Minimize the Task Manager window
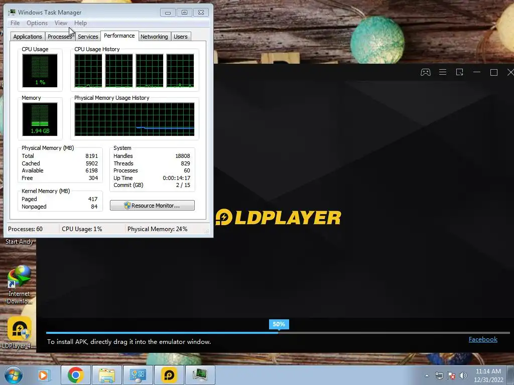 (x=168, y=13)
